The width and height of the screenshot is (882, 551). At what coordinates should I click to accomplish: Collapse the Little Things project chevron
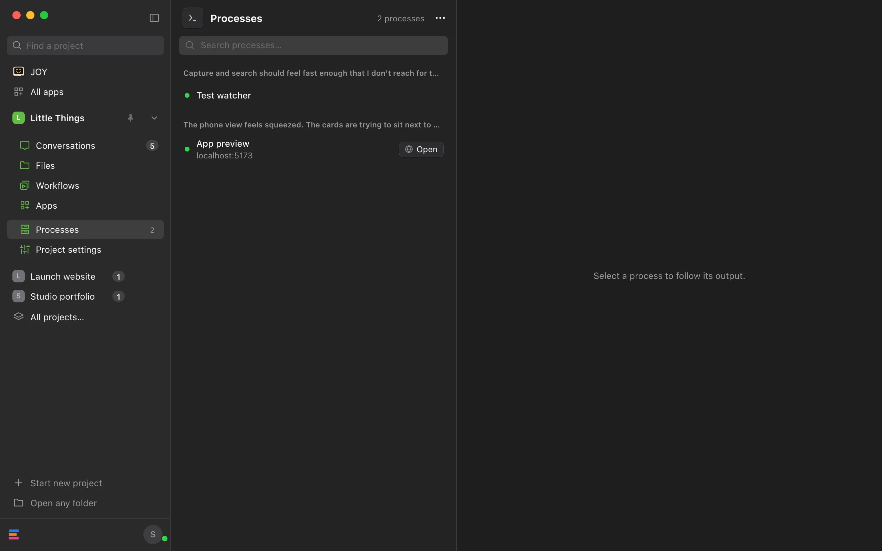[x=154, y=118]
